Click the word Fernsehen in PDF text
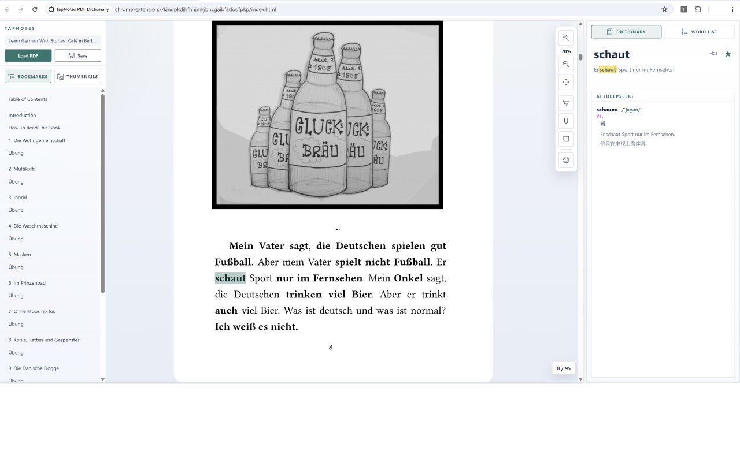This screenshot has width=740, height=462. (338, 278)
